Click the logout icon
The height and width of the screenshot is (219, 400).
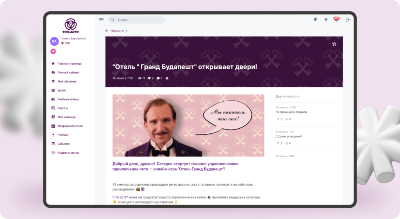pos(347,20)
